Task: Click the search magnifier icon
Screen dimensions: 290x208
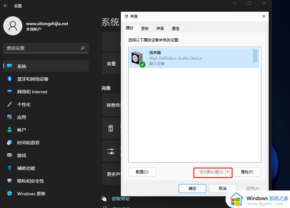Action: (83, 48)
